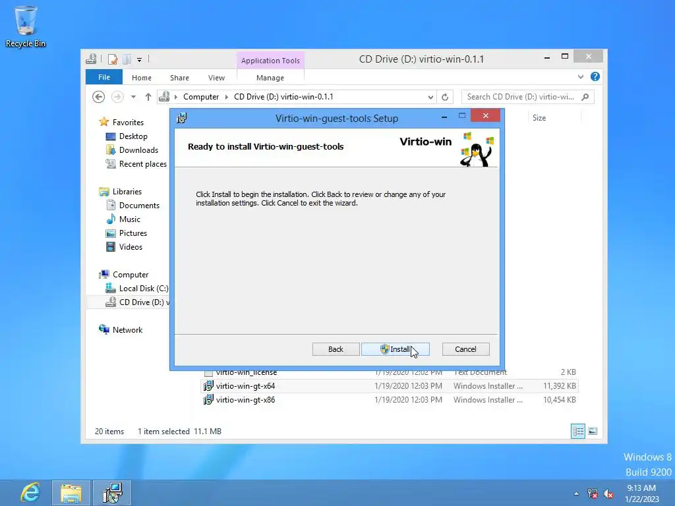
Task: Open the network status tray icon
Action: click(593, 493)
